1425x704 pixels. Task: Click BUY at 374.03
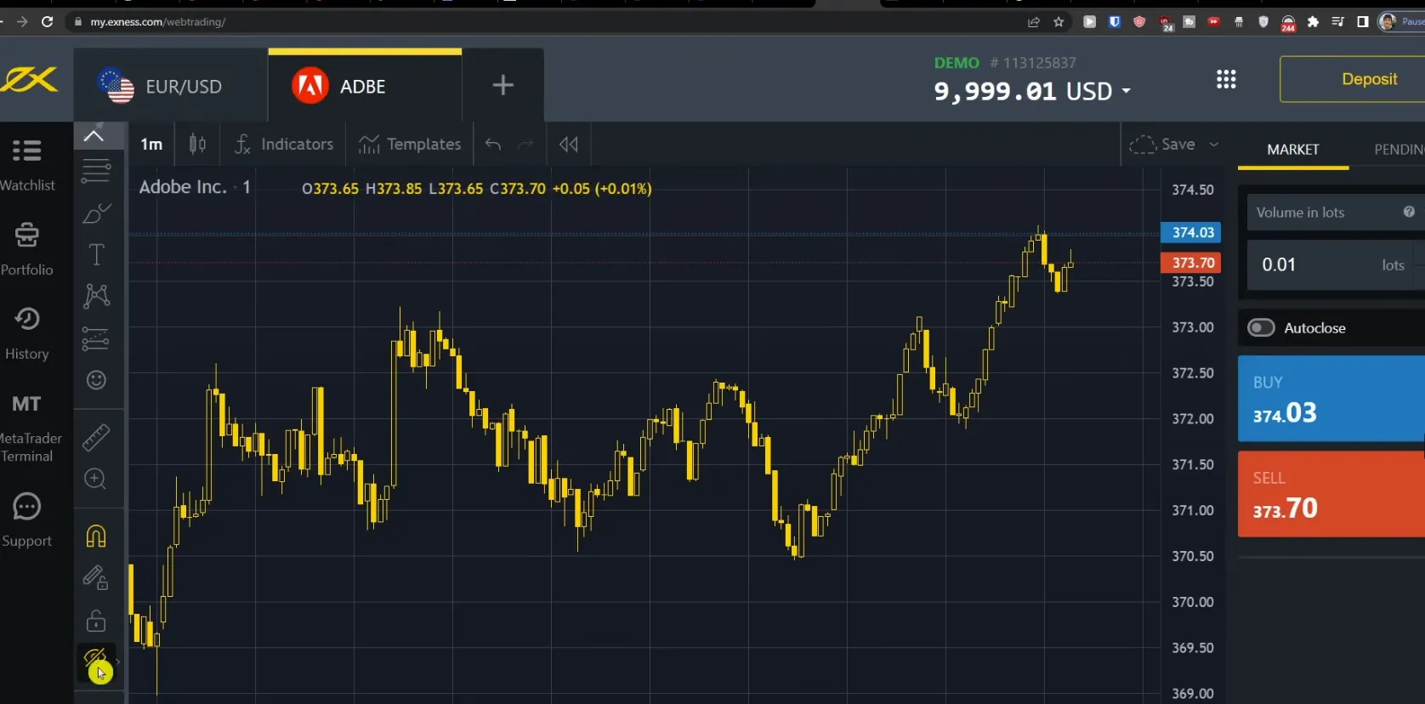click(x=1331, y=398)
